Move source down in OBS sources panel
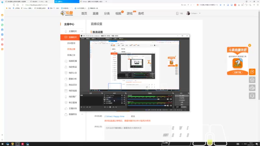Viewport: 260px width, 146px height. click(x=116, y=107)
